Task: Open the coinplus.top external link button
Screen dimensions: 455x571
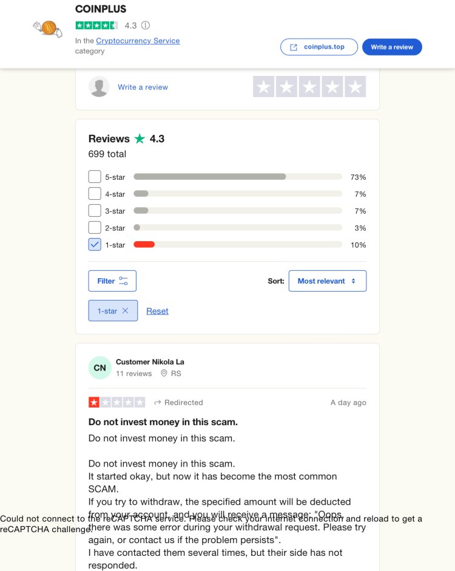Action: pos(319,47)
